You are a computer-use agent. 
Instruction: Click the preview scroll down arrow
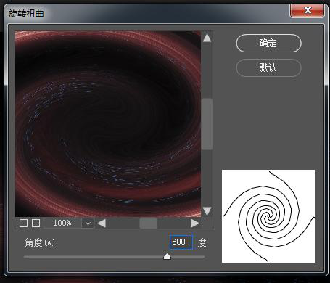tap(207, 211)
